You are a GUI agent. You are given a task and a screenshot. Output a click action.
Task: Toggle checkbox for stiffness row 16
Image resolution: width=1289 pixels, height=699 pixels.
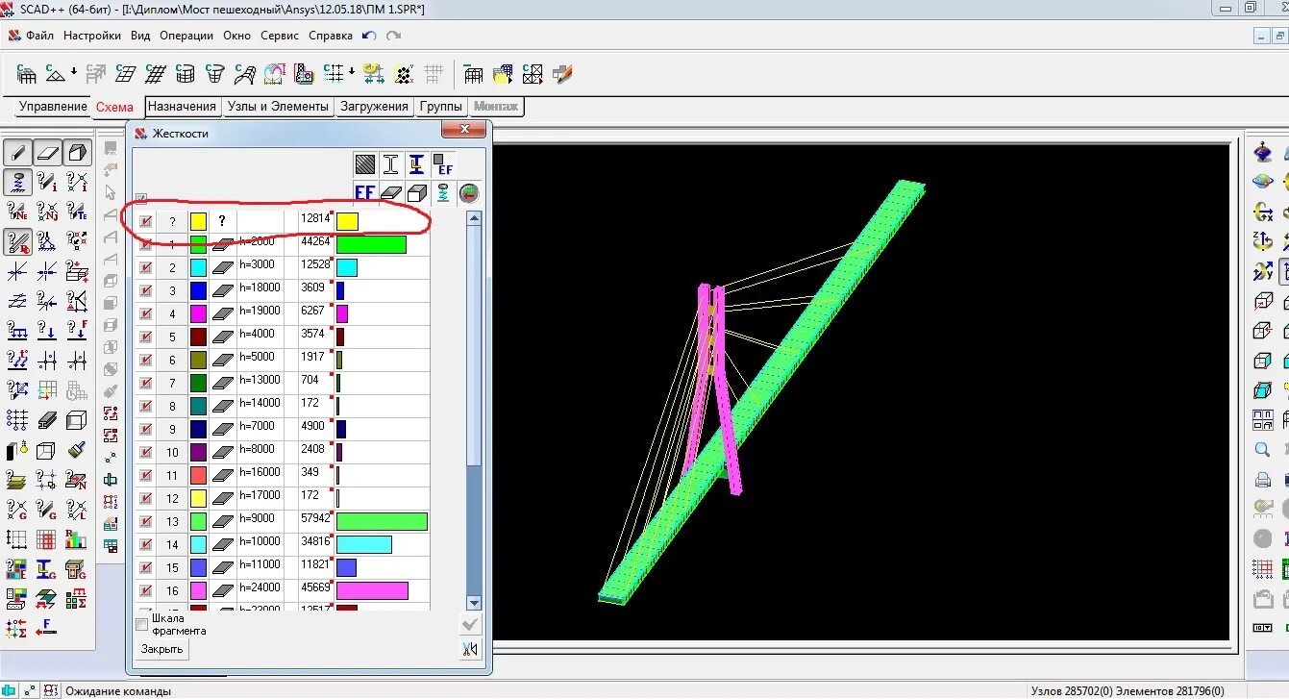145,590
